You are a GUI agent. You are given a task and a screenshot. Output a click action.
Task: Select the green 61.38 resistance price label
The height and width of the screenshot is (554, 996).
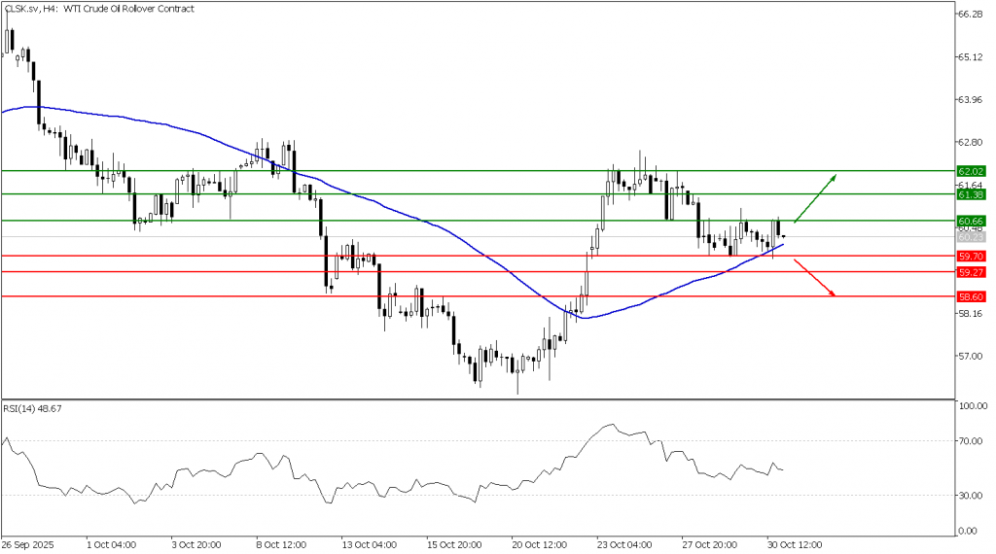coord(971,194)
